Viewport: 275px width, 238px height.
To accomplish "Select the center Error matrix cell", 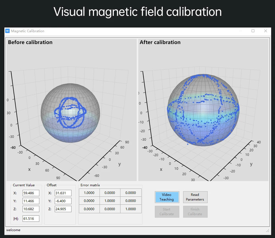I will pos(110,201).
